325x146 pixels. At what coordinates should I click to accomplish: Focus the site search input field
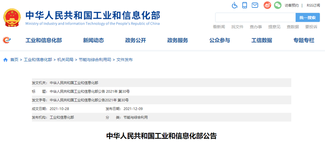tap(255, 17)
